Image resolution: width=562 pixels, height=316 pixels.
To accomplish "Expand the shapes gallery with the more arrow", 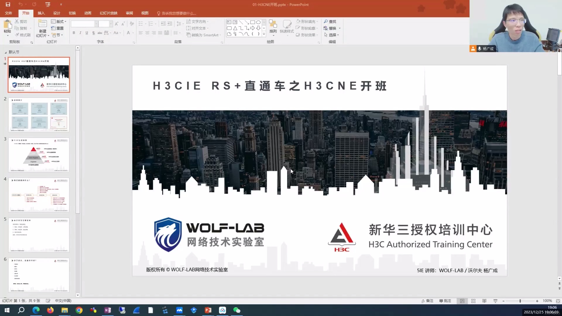I will (263, 34).
